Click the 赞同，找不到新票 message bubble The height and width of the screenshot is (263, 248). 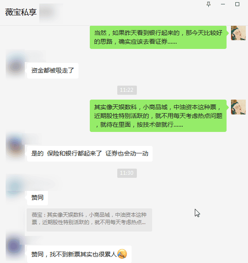click(79, 254)
